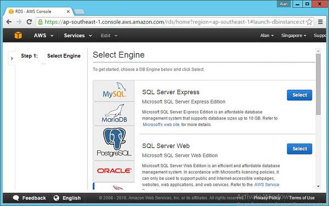Open the Singapore region dropdown
The height and width of the screenshot is (206, 329).
pyautogui.click(x=293, y=36)
